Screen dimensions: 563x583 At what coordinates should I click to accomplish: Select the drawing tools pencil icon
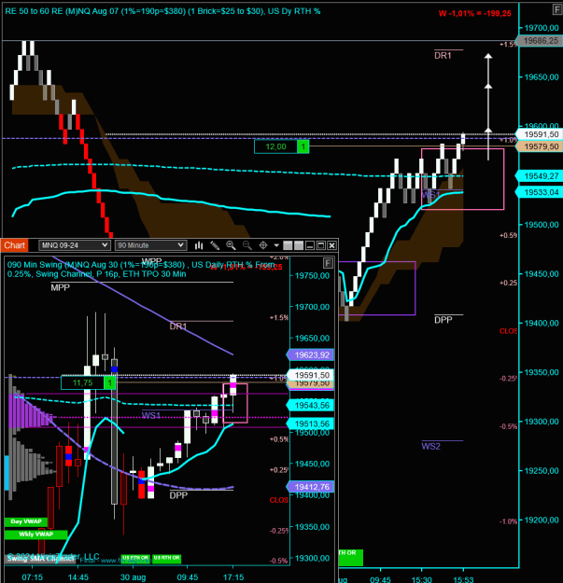point(215,245)
